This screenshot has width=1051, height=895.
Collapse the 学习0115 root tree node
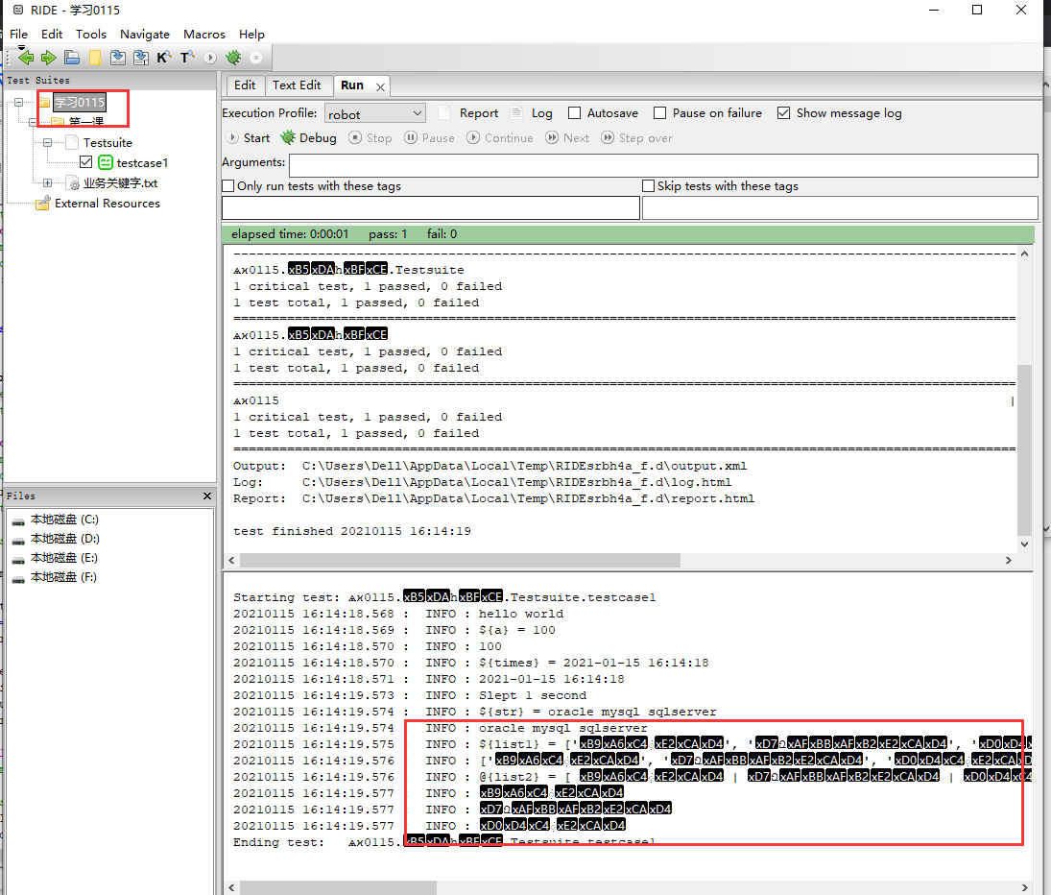click(19, 102)
